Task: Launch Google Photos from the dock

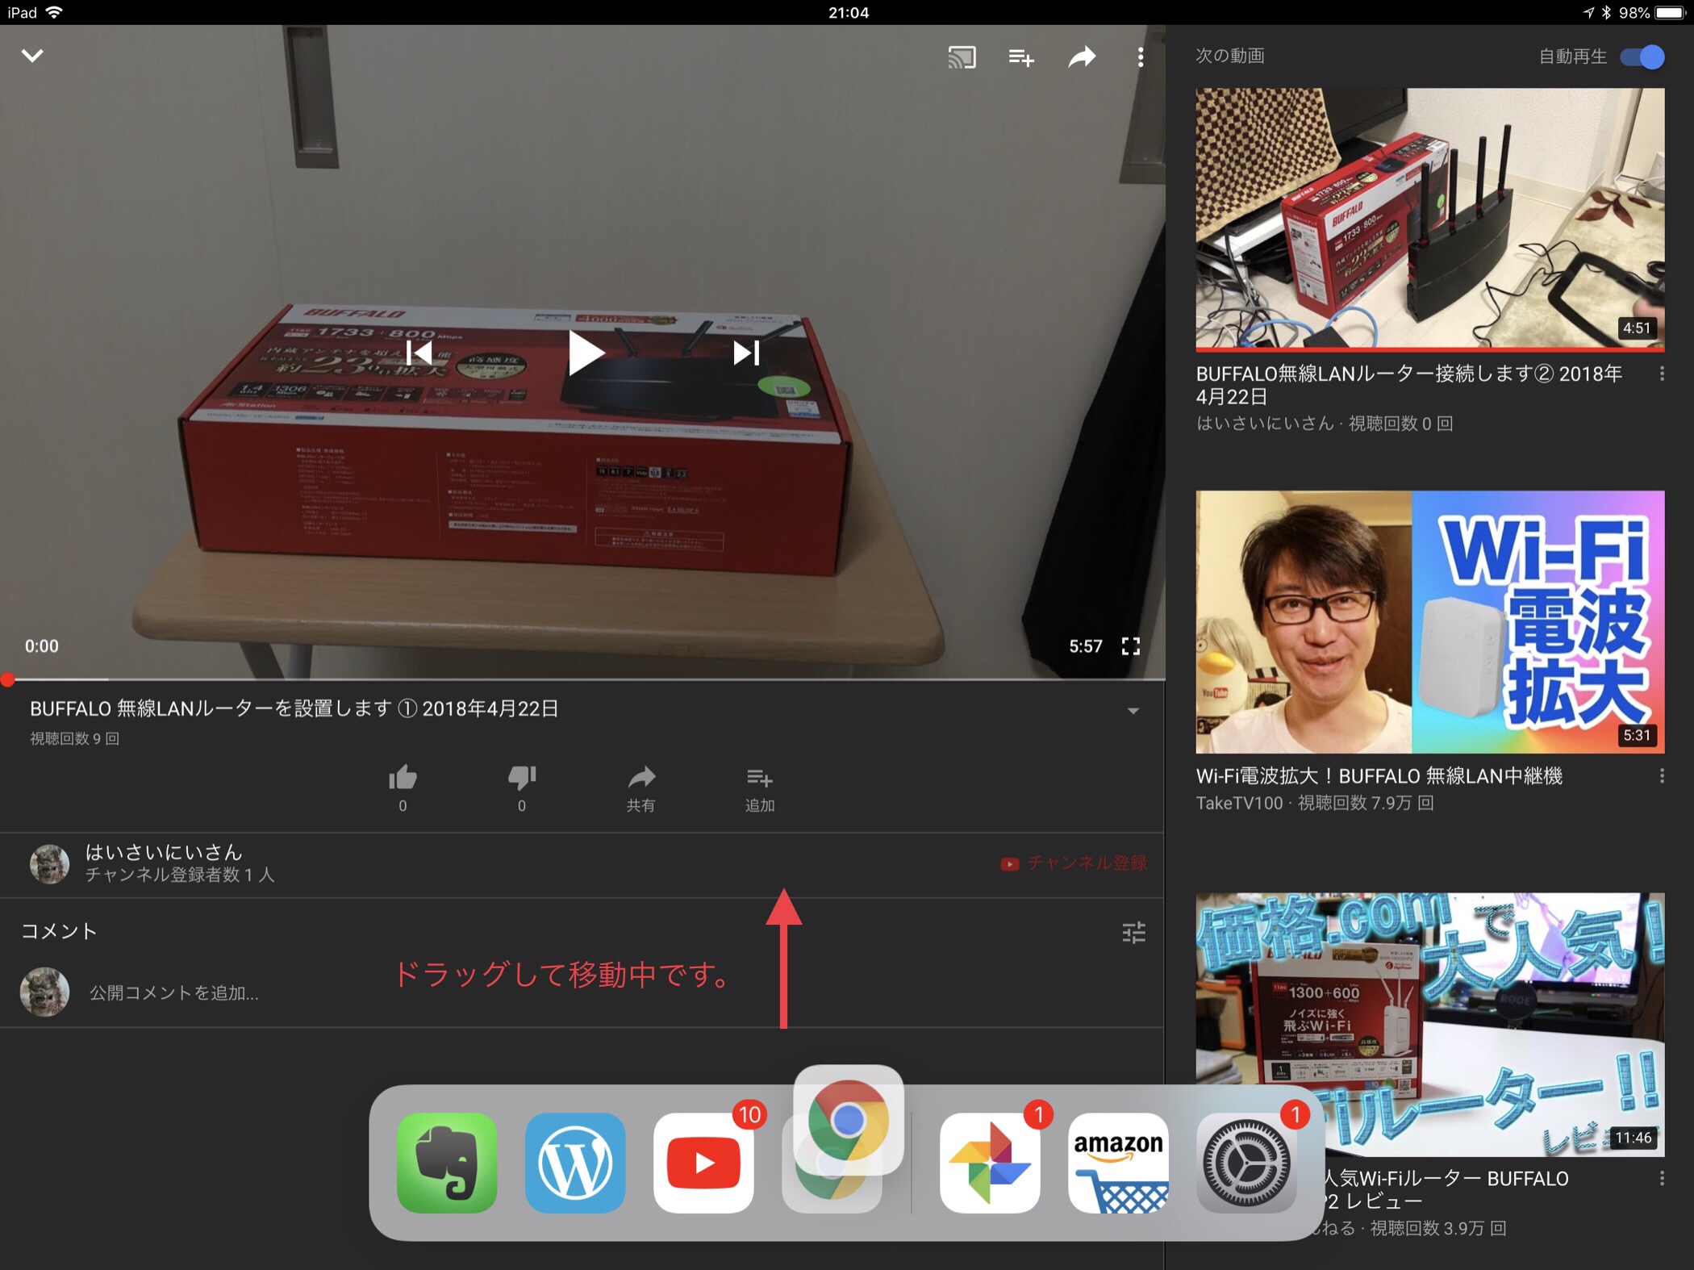Action: (x=990, y=1163)
